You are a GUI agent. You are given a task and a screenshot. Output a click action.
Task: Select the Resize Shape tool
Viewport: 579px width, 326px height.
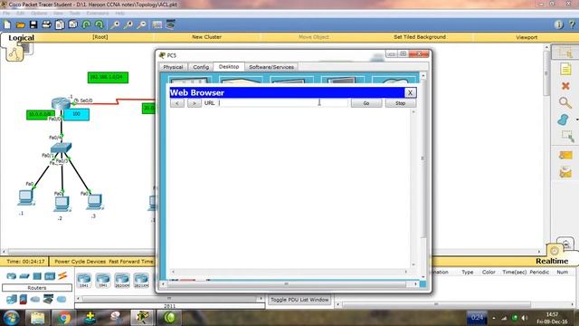(x=567, y=137)
